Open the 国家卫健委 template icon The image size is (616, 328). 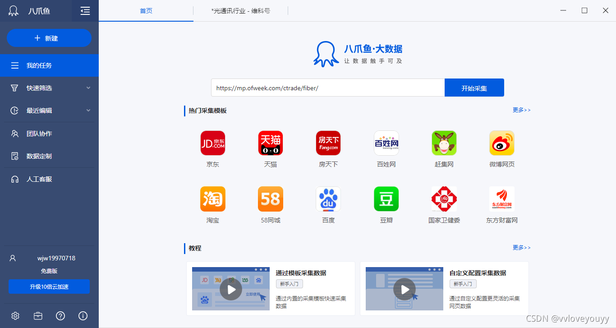pyautogui.click(x=444, y=199)
